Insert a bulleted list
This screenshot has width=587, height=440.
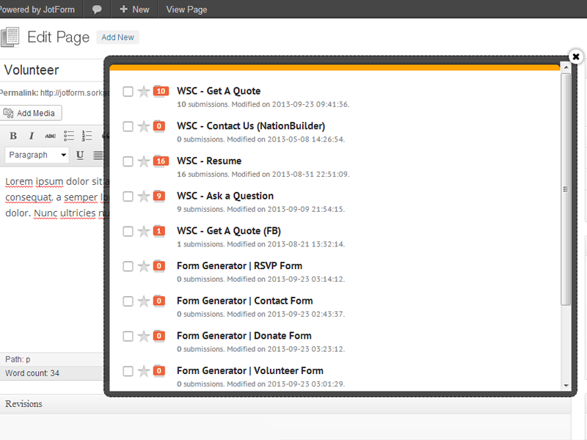pos(69,136)
